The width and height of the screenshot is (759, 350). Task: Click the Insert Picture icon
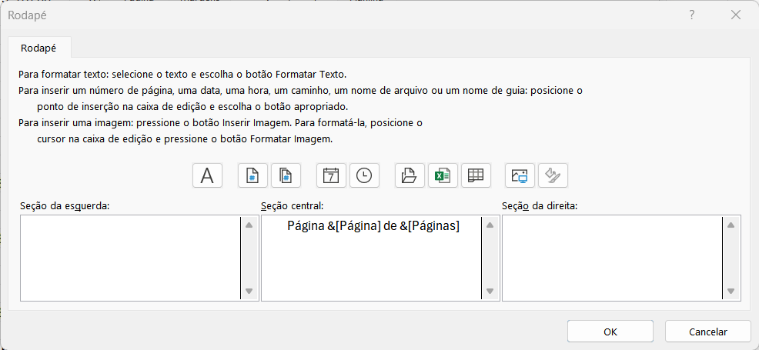[520, 175]
